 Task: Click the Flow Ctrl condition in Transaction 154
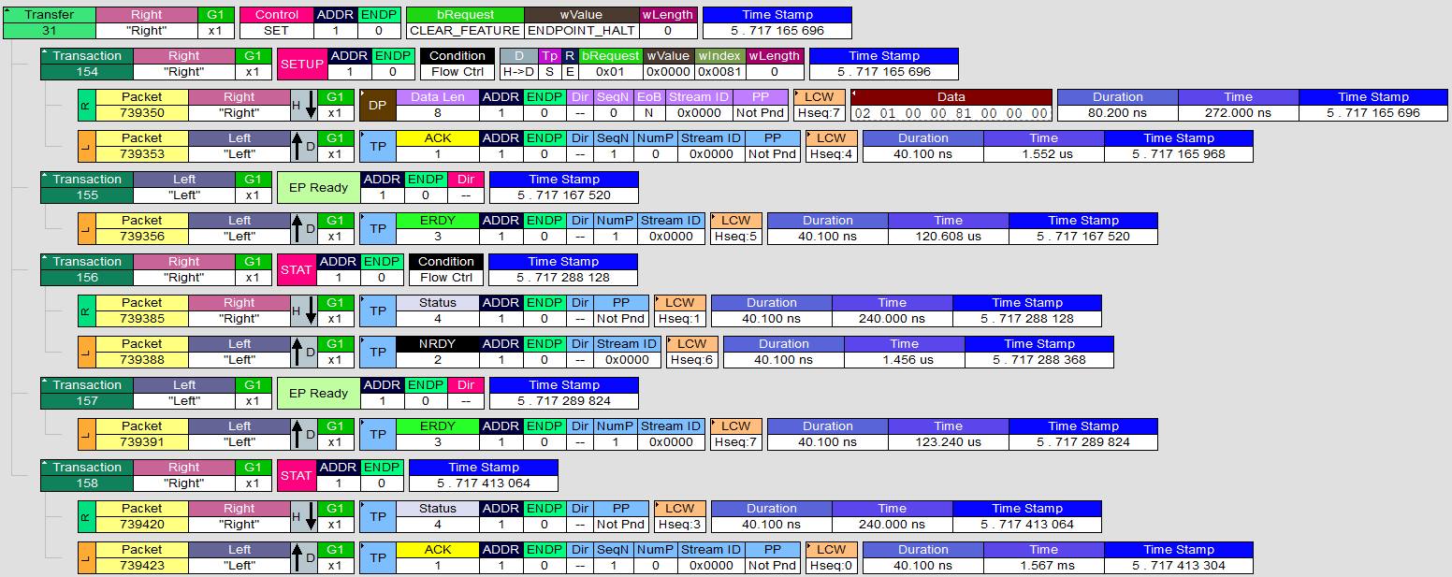[457, 71]
